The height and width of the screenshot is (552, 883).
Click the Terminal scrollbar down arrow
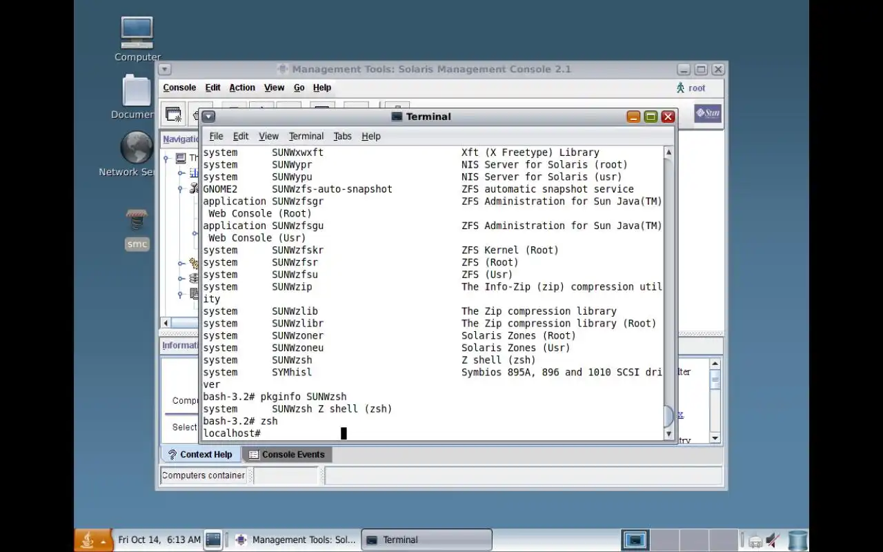pos(668,434)
